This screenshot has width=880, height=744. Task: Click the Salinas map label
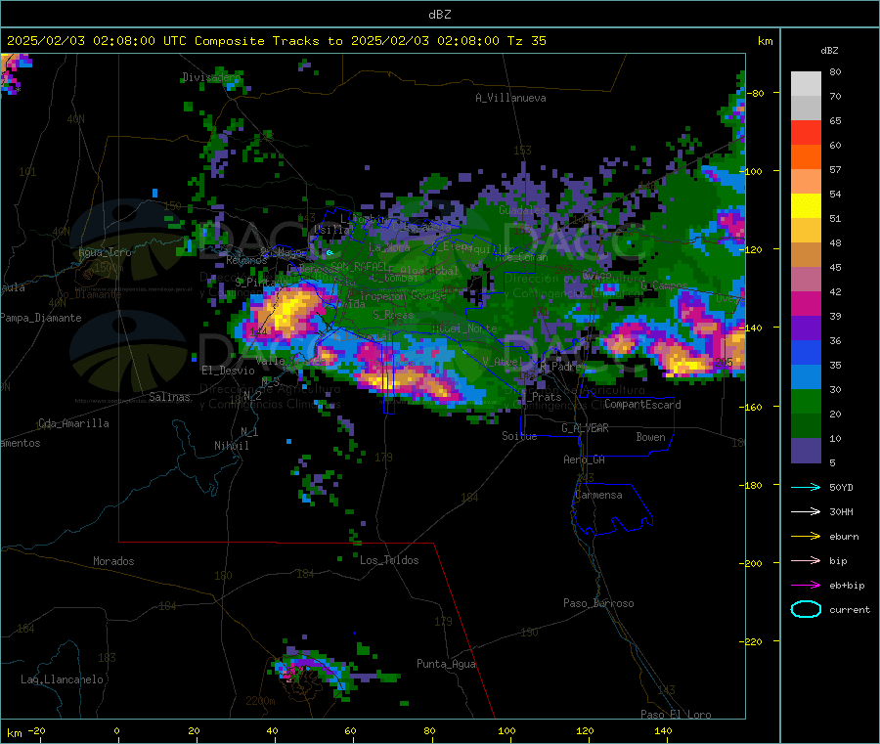click(169, 397)
